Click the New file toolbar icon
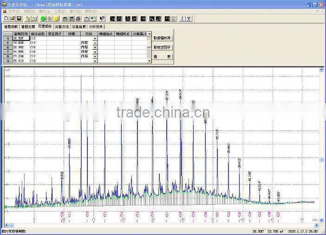The image size is (326, 235). pyautogui.click(x=6, y=19)
